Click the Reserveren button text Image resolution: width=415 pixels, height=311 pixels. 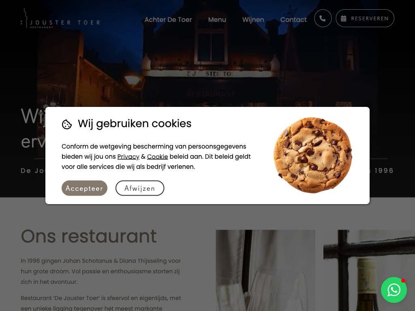[x=370, y=19]
